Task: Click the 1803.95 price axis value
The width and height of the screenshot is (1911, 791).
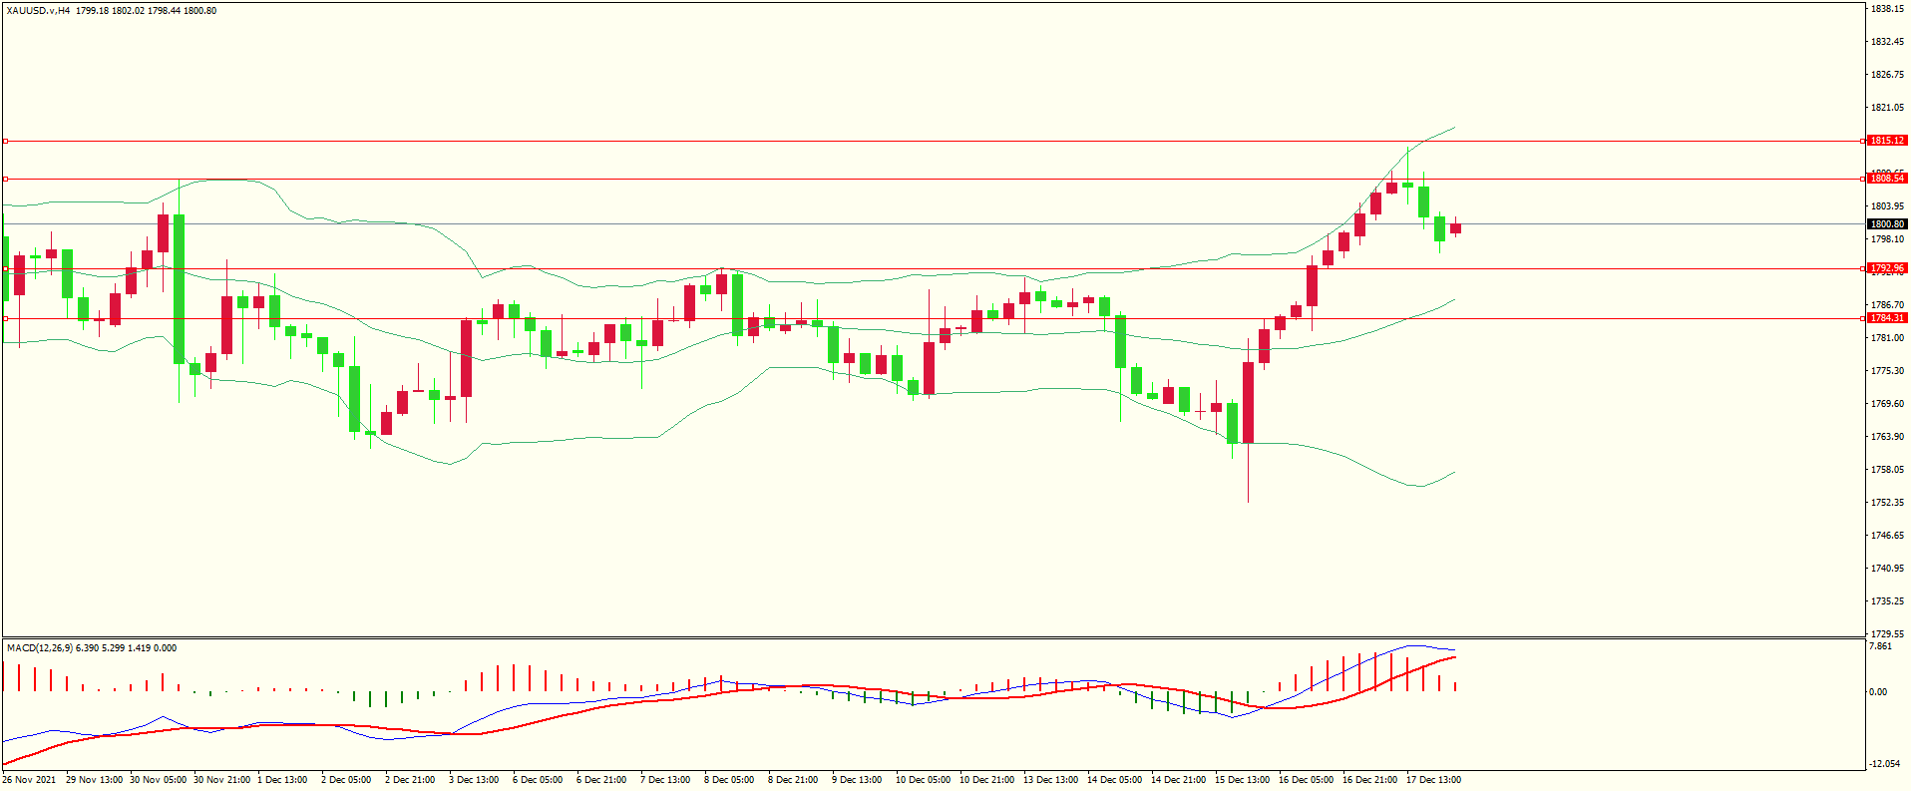Action: point(1887,206)
